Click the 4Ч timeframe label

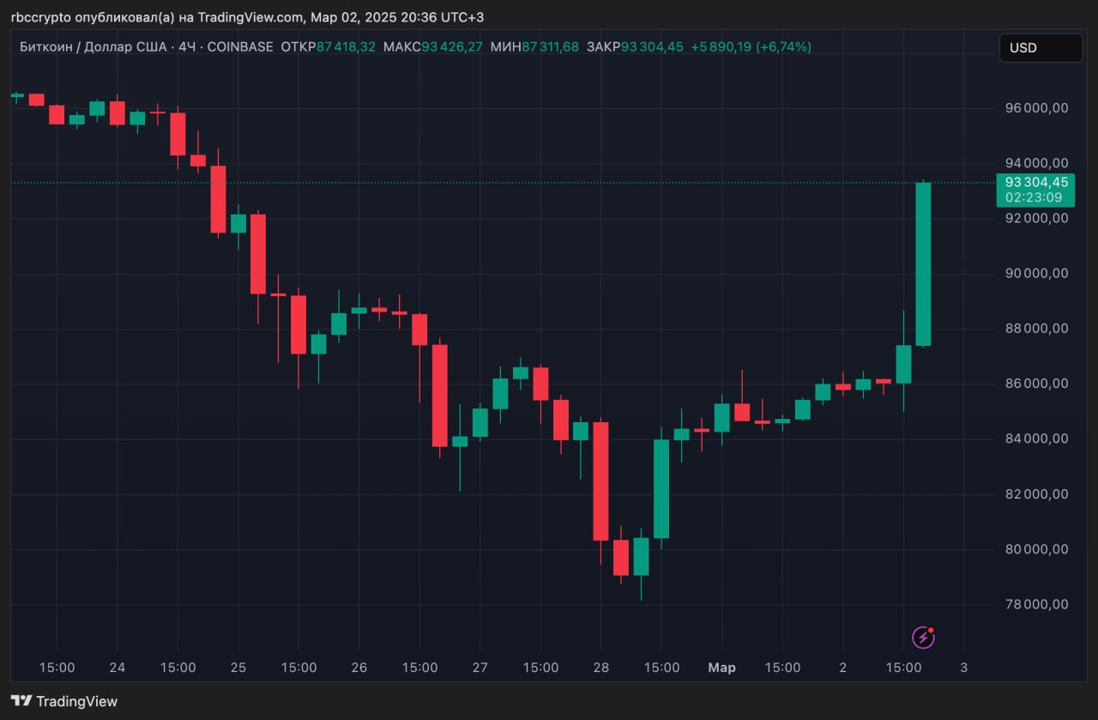click(186, 47)
